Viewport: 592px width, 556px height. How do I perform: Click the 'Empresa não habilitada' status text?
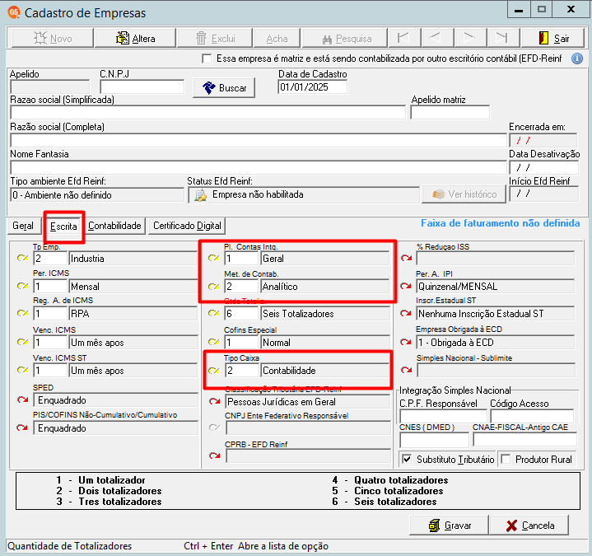pos(258,194)
